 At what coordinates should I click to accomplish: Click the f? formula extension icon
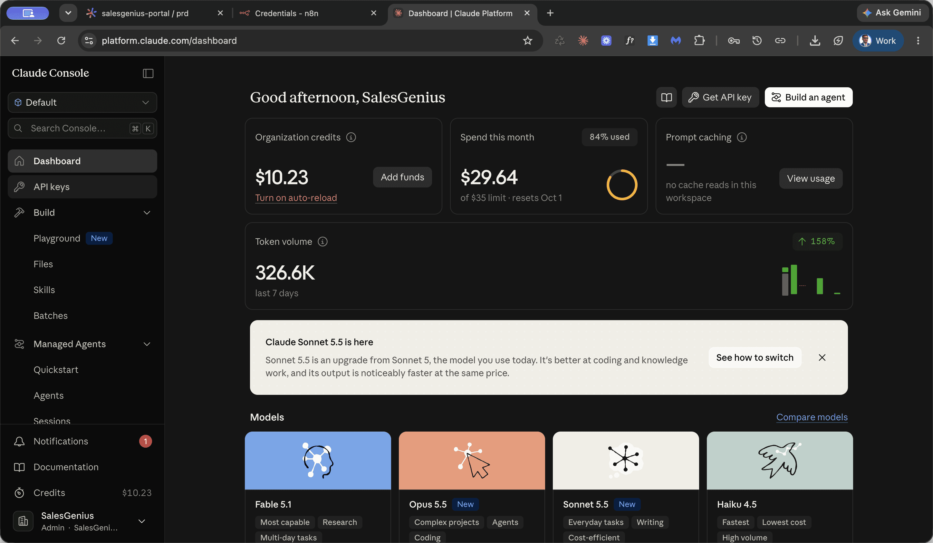pos(630,41)
